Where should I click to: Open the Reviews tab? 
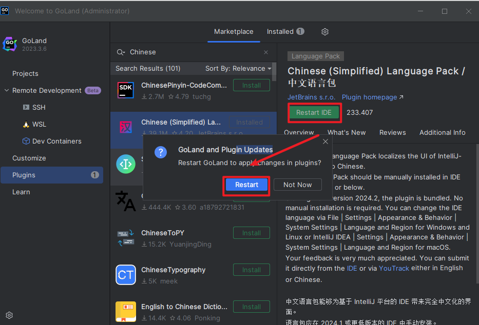pyautogui.click(x=393, y=132)
